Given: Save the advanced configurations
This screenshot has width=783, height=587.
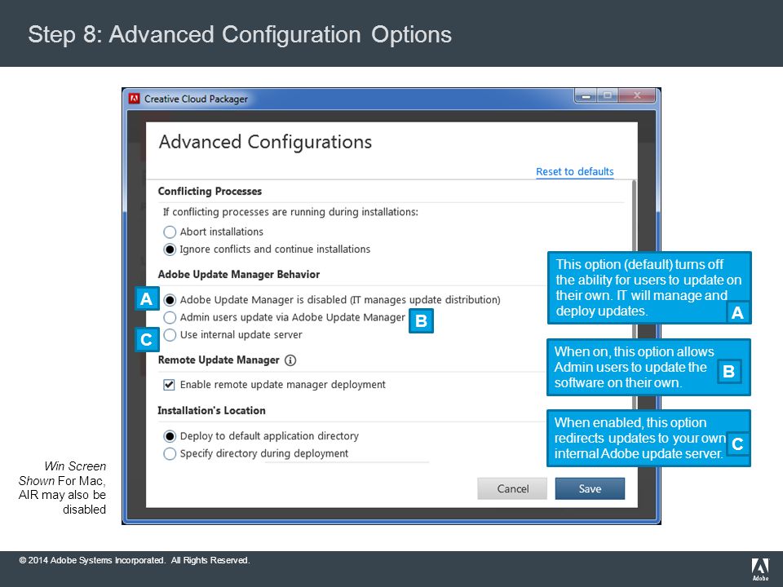Looking at the screenshot, I should tap(590, 488).
